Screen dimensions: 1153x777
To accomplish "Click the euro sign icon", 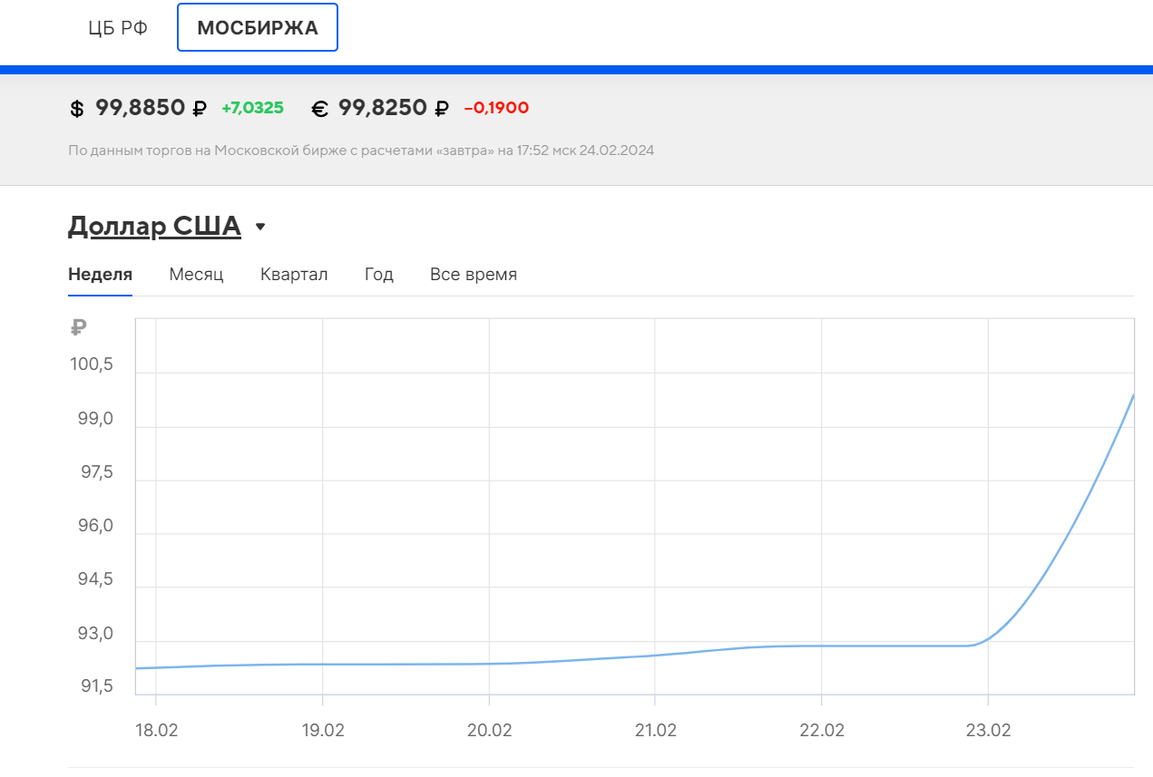I will click(319, 109).
